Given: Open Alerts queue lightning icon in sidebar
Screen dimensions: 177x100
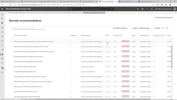Looking at the screenshot, I should pos(2,32).
